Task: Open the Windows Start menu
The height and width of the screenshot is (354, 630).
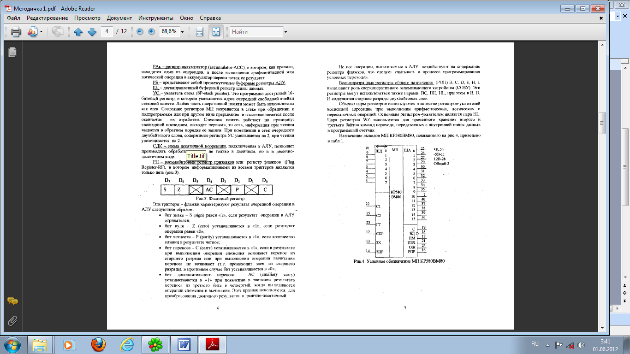Action: click(12, 344)
